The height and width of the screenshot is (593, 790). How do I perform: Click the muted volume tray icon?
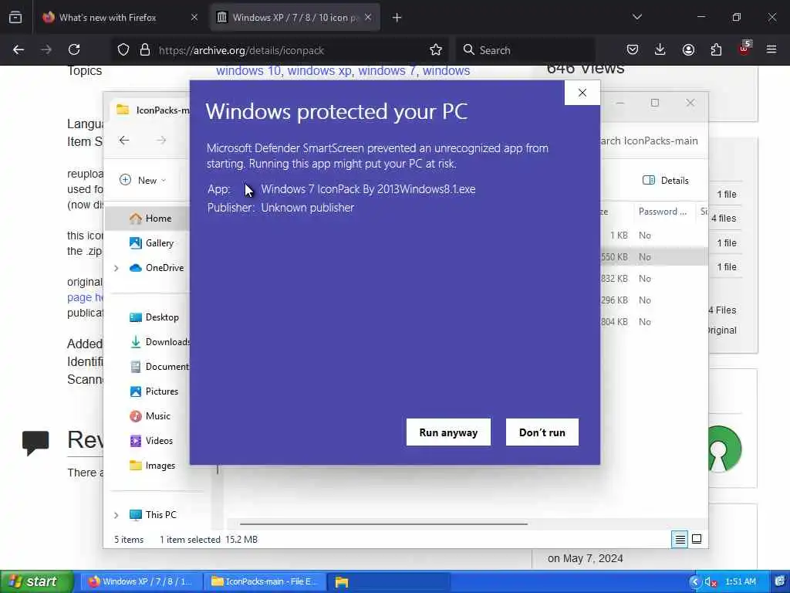click(711, 582)
